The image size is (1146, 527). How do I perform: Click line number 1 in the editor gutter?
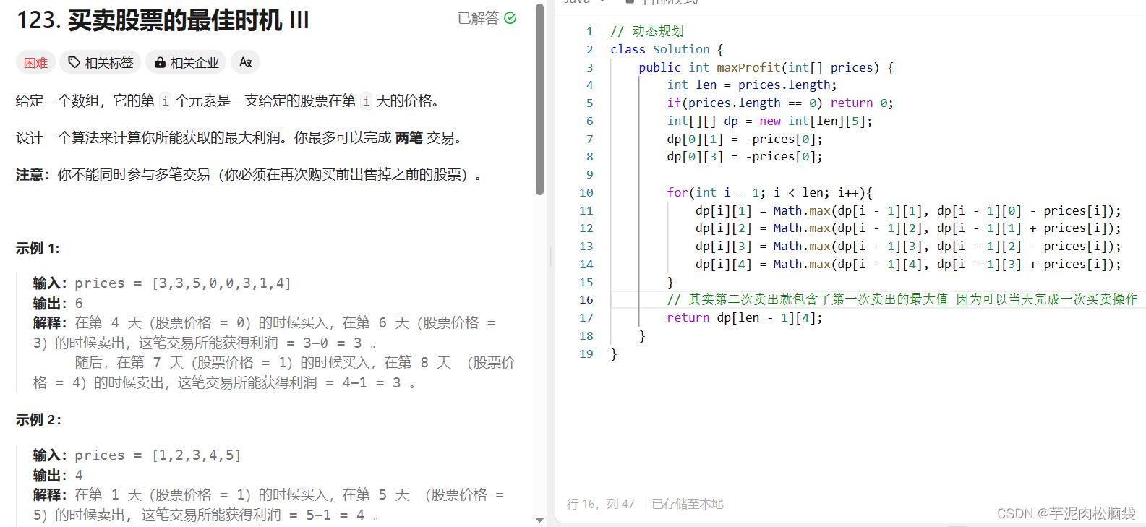589,32
